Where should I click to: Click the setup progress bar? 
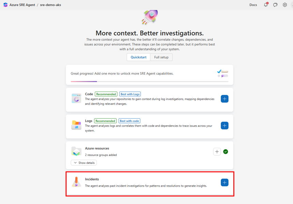(150, 81)
